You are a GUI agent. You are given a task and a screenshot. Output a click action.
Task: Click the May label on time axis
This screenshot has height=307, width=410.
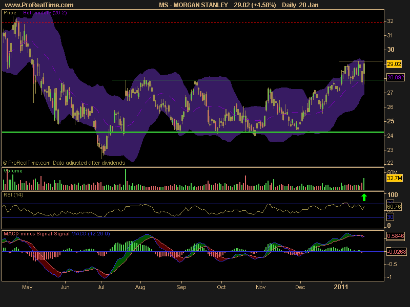click(27, 287)
